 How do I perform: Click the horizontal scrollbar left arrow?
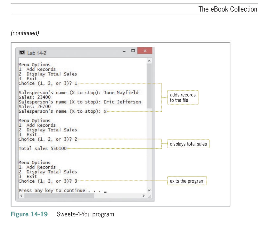[21, 195]
